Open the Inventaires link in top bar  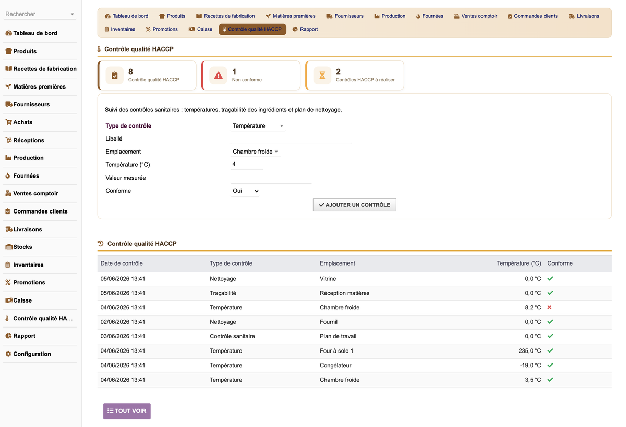coord(119,29)
